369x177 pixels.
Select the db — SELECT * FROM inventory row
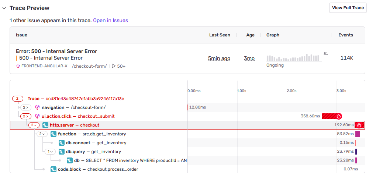187,160
